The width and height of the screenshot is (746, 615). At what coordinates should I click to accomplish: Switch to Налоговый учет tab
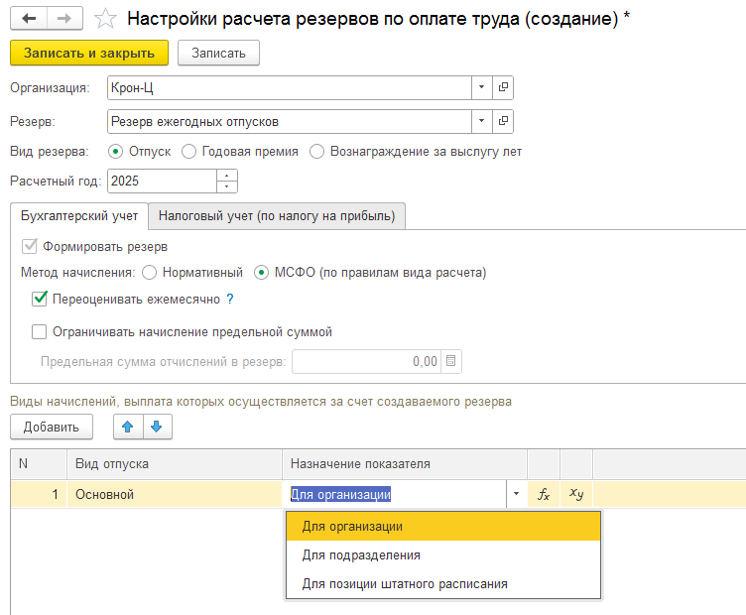click(277, 216)
